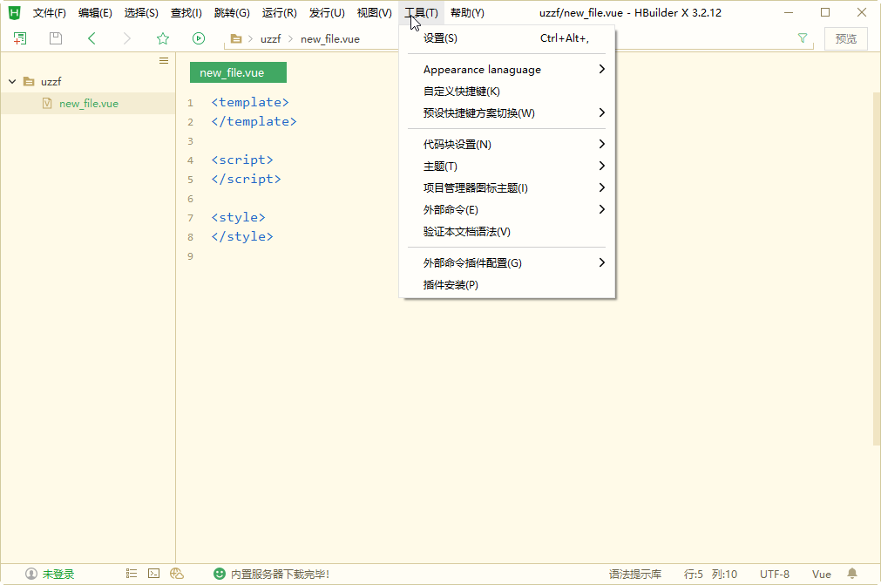The width and height of the screenshot is (881, 585).
Task: Click uzzf in the breadcrumb path
Action: click(270, 38)
